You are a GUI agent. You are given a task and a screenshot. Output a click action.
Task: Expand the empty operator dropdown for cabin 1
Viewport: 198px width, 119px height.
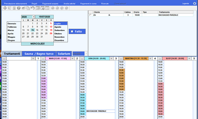coord(33,58)
